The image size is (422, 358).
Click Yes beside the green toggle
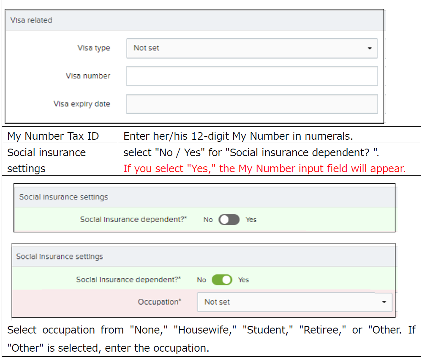(x=244, y=280)
